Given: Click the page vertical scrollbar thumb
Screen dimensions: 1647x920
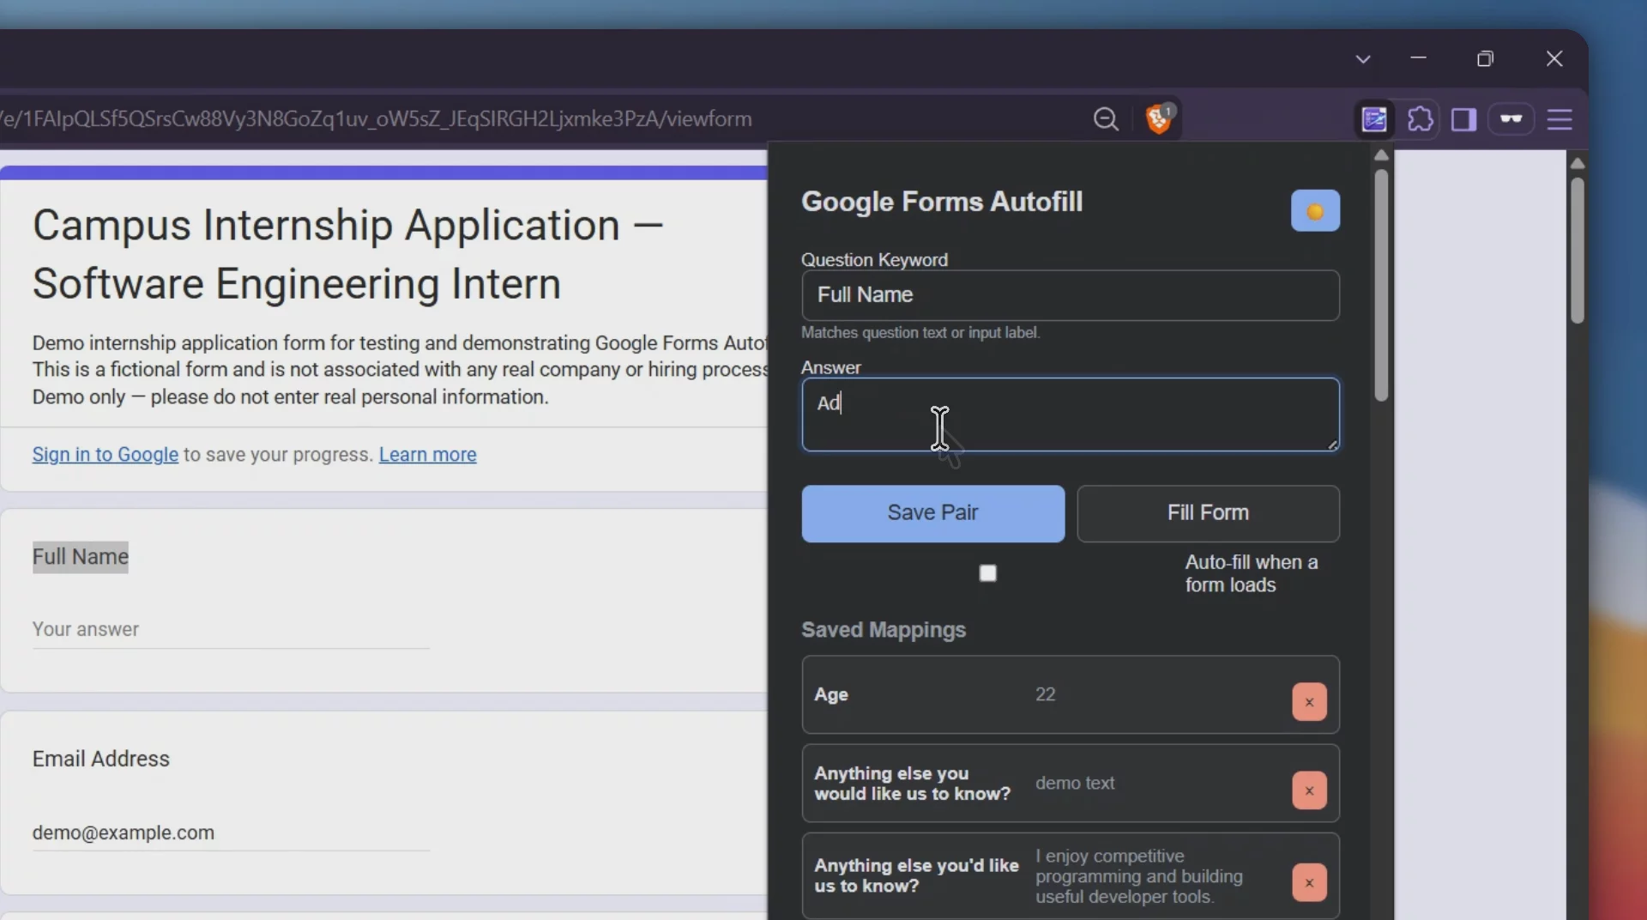Looking at the screenshot, I should click(1577, 250).
